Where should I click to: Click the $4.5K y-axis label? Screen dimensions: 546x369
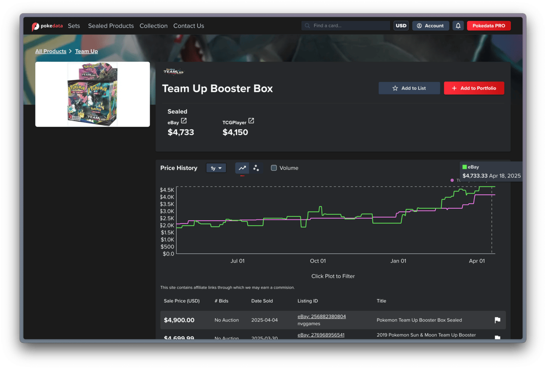coord(167,190)
